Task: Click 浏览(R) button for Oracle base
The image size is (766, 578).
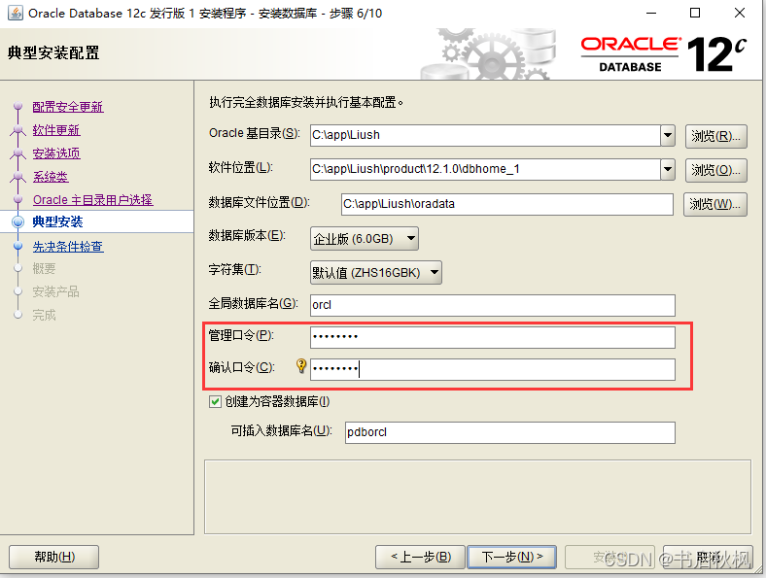Action: (716, 136)
